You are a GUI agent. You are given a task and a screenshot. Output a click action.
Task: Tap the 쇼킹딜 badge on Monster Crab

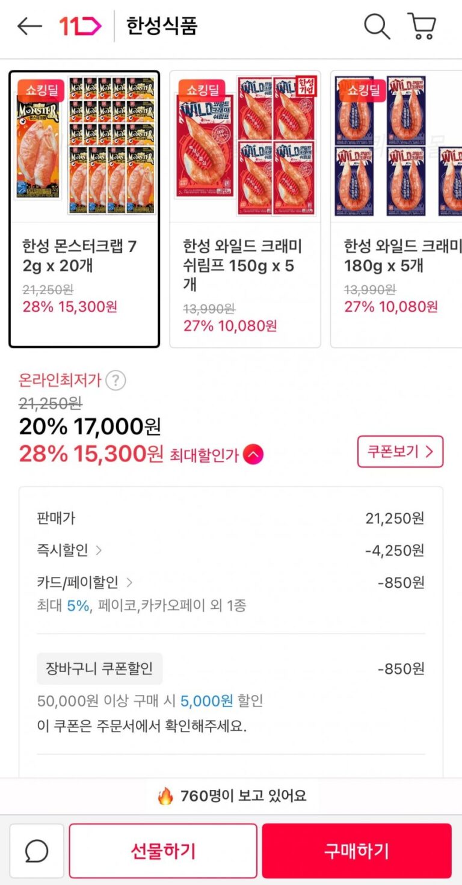tap(40, 91)
